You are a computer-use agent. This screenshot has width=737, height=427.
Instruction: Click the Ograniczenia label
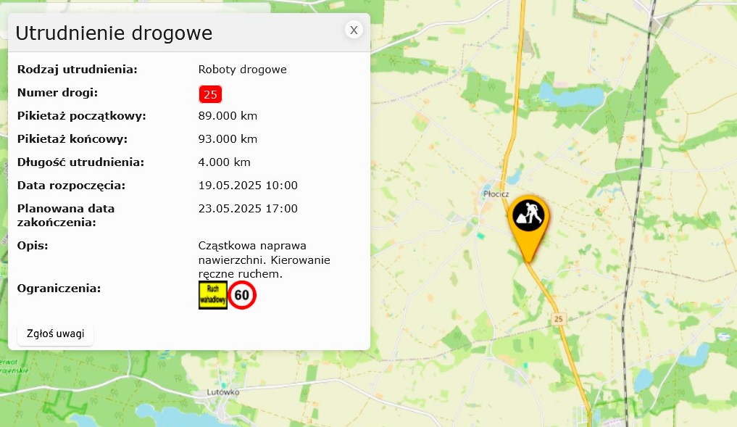pos(59,289)
